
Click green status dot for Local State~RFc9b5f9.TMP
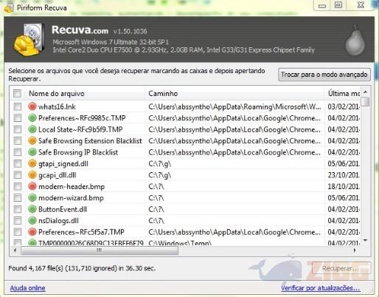pos(32,129)
